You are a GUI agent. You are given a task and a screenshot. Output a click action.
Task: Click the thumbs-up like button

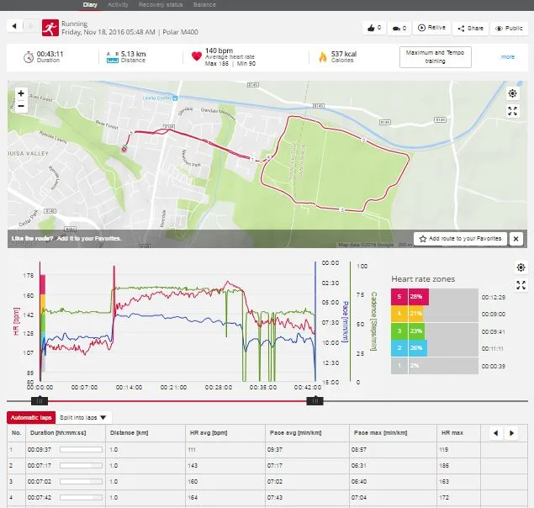click(x=373, y=28)
